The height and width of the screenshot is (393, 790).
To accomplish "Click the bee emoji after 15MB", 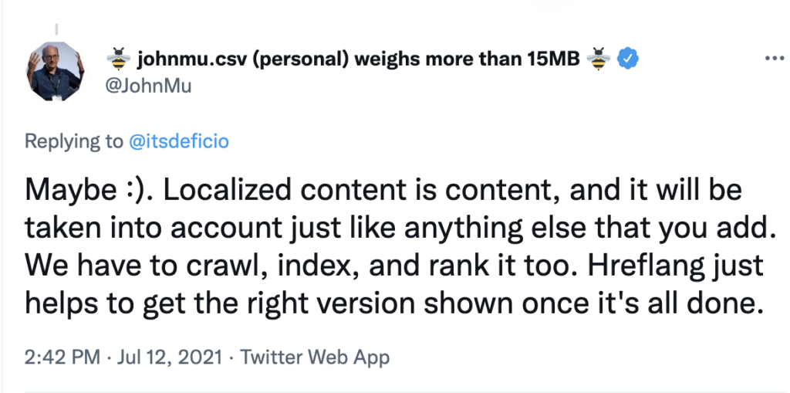I will [599, 59].
